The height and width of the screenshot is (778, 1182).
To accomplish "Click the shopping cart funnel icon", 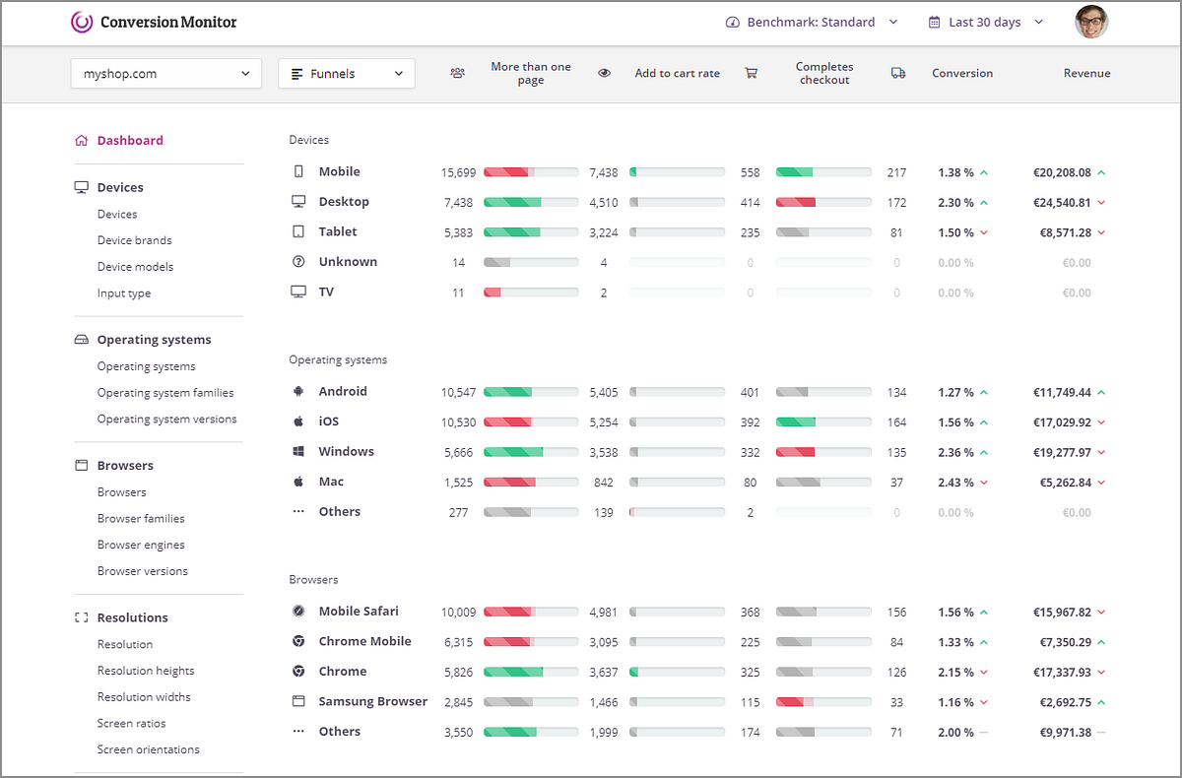I will coord(752,73).
